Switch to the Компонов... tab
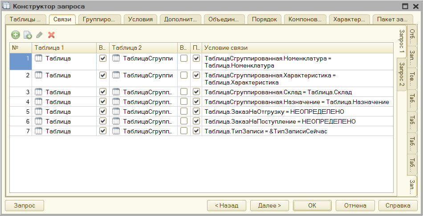423x216 pixels. coord(305,20)
